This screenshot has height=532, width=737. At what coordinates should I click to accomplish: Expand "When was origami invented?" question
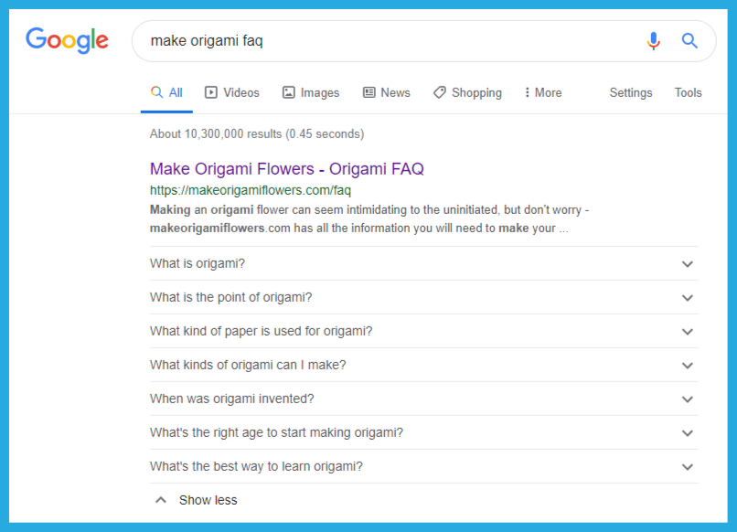(423, 399)
